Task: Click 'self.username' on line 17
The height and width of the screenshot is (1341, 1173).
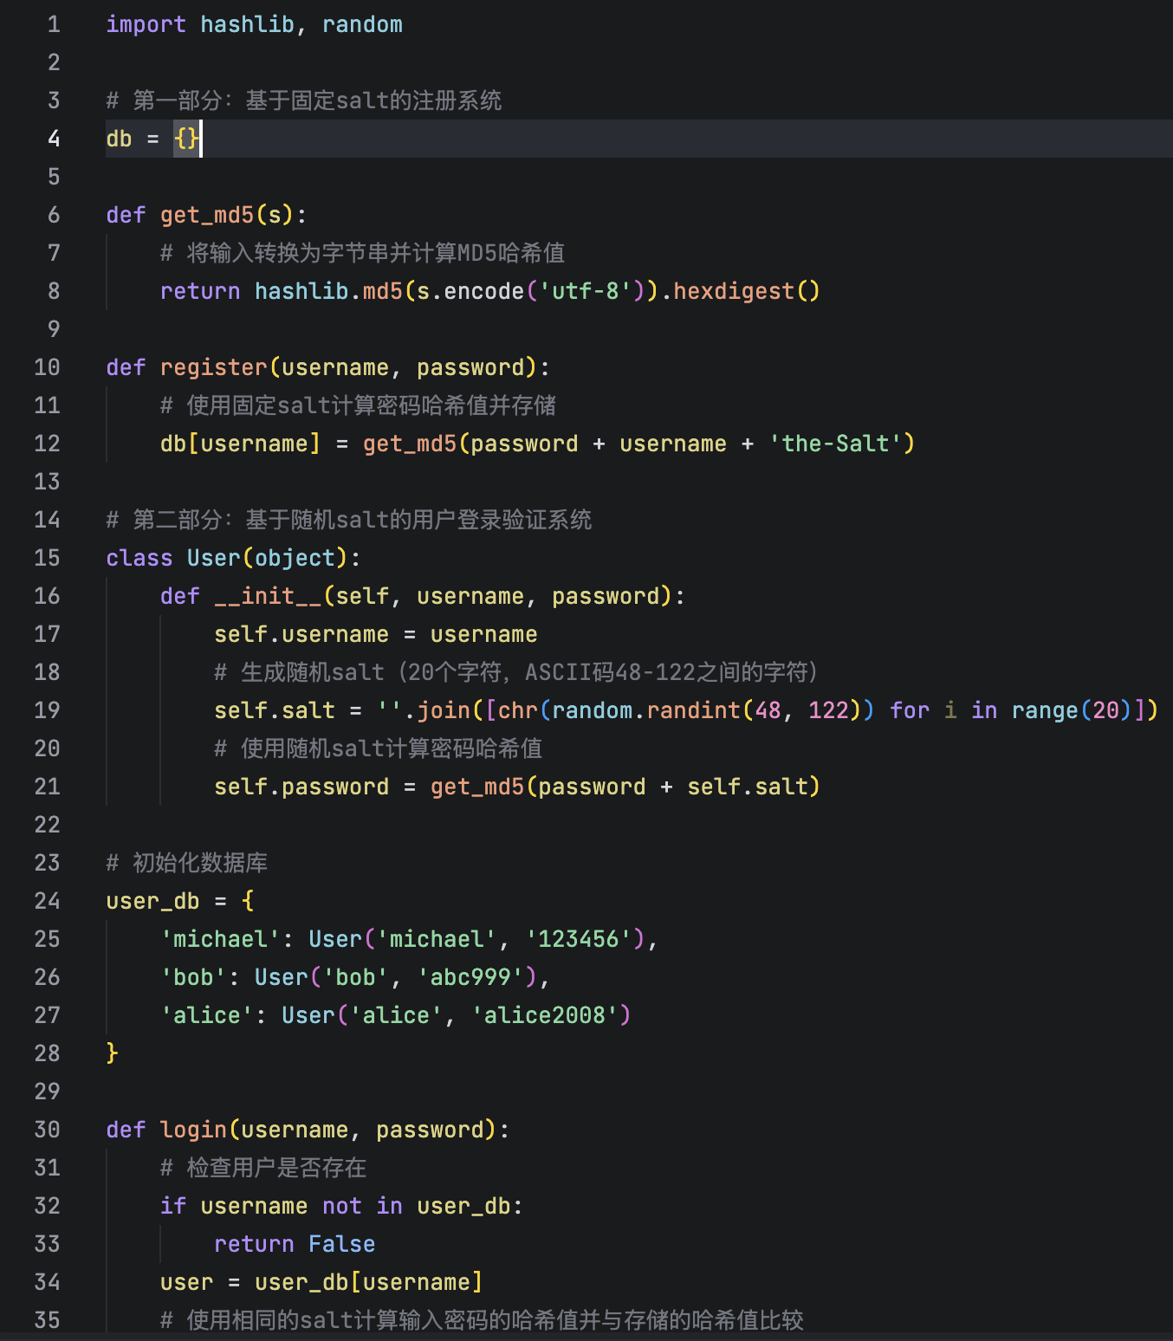Action: tap(301, 634)
